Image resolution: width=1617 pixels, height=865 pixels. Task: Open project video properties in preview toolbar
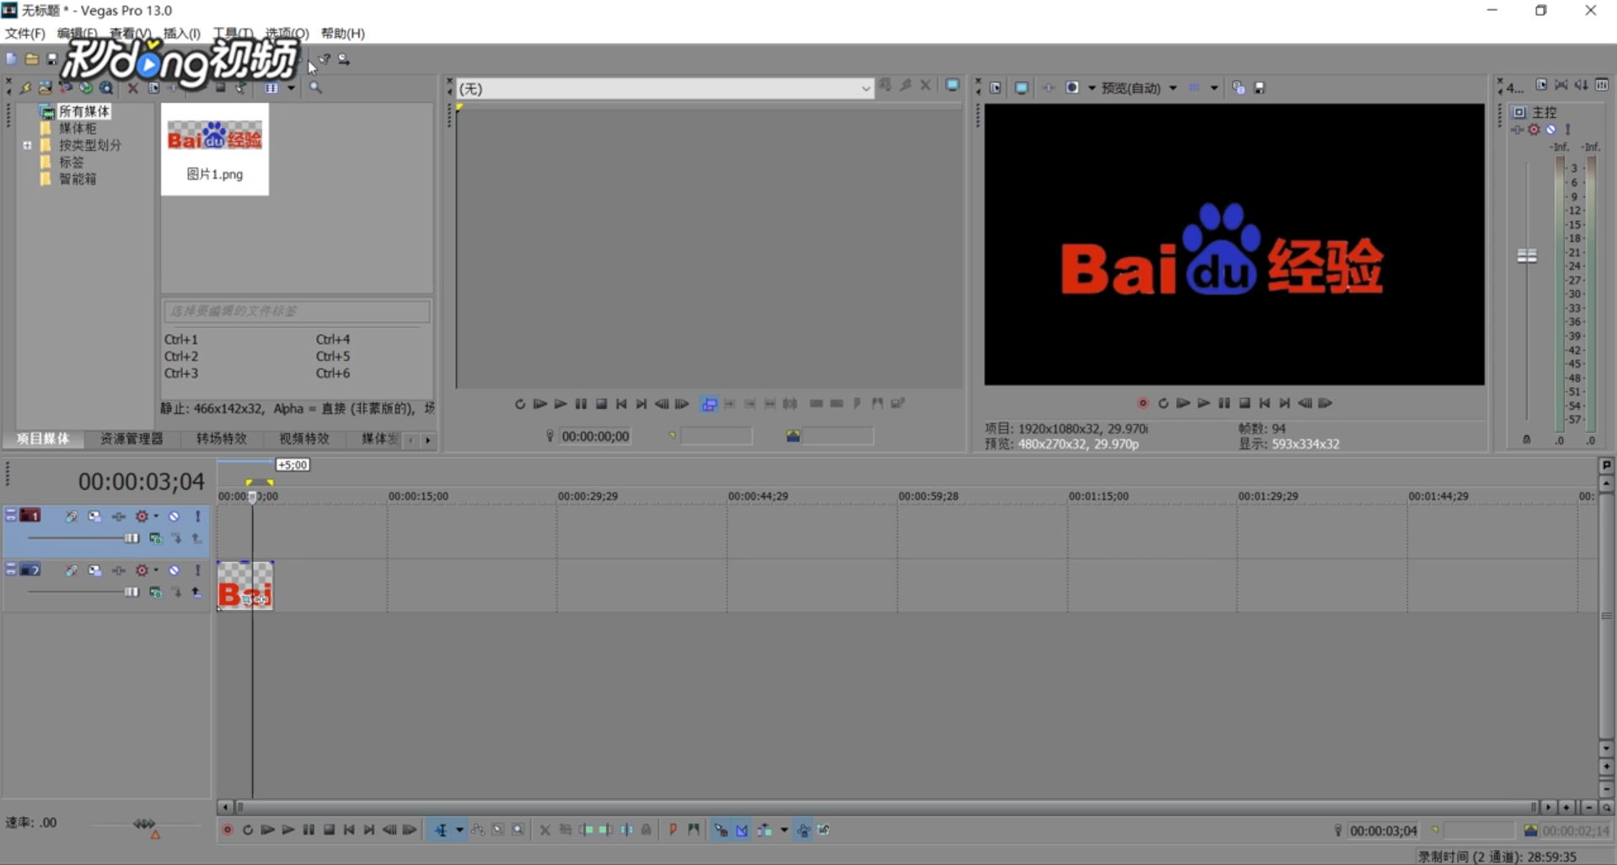pyautogui.click(x=996, y=88)
